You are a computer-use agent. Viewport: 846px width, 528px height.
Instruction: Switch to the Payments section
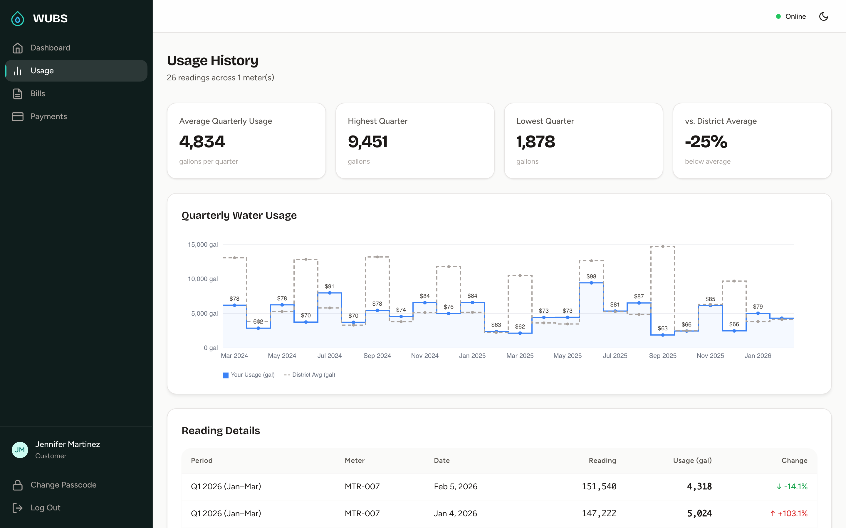48,116
